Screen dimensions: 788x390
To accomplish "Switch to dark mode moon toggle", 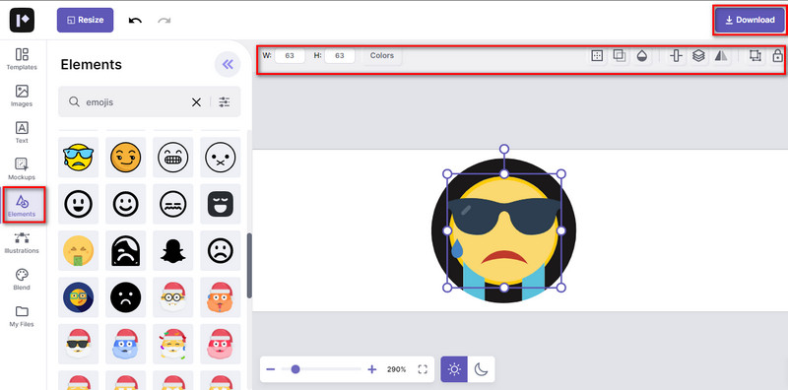I will [x=481, y=369].
